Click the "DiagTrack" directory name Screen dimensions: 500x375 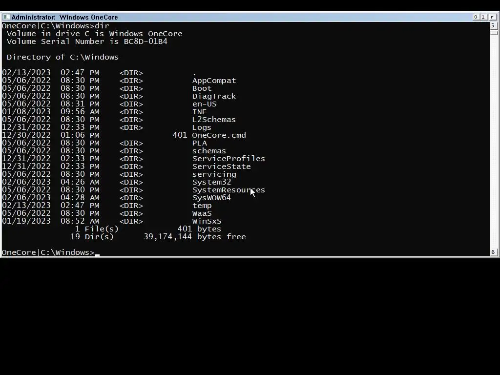pos(214,96)
